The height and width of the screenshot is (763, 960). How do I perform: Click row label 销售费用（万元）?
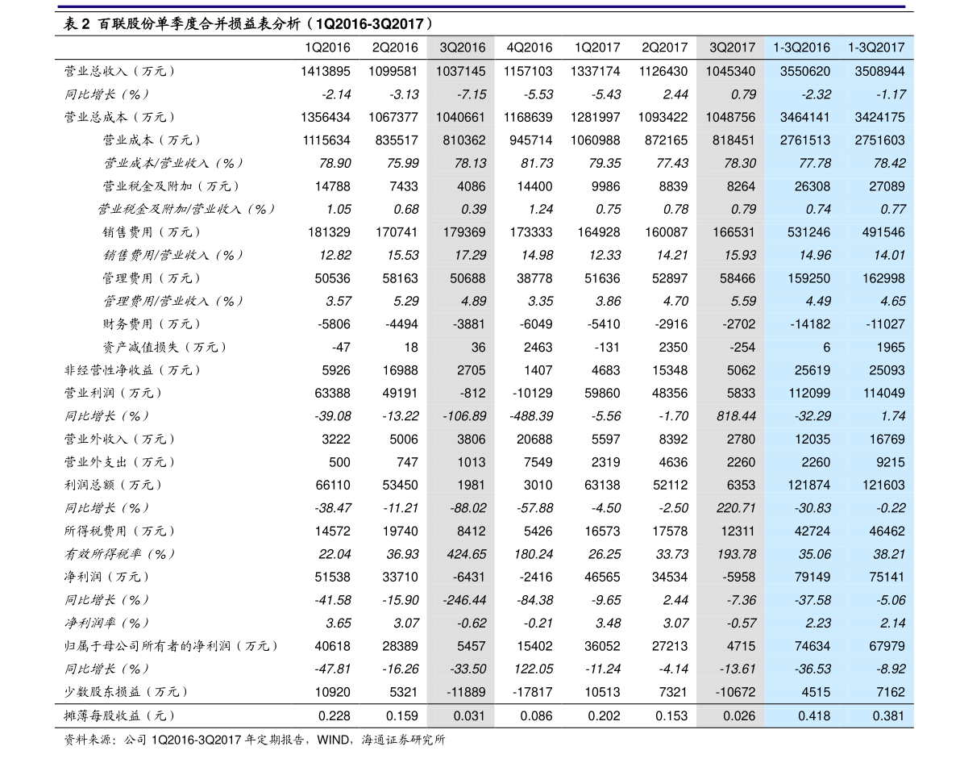pyautogui.click(x=152, y=232)
